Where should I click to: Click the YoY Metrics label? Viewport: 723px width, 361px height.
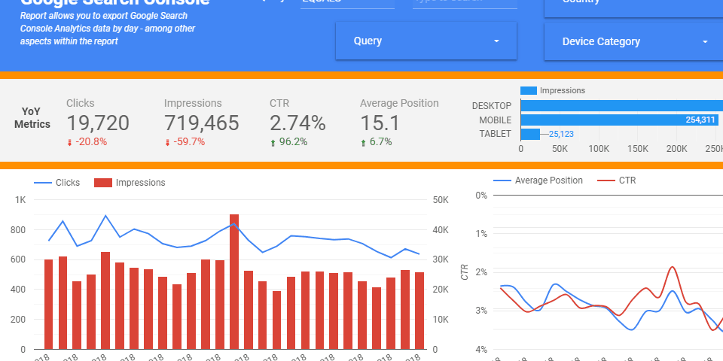pos(32,118)
